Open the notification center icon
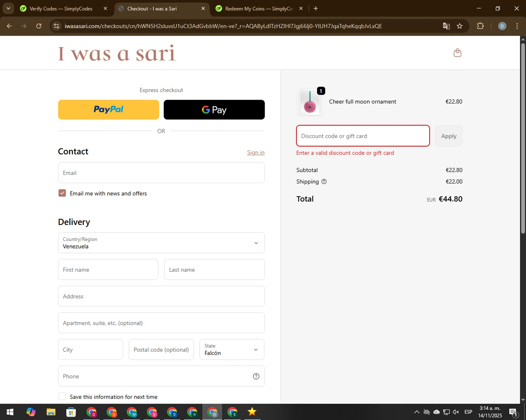The height and width of the screenshot is (420, 526). point(513,412)
